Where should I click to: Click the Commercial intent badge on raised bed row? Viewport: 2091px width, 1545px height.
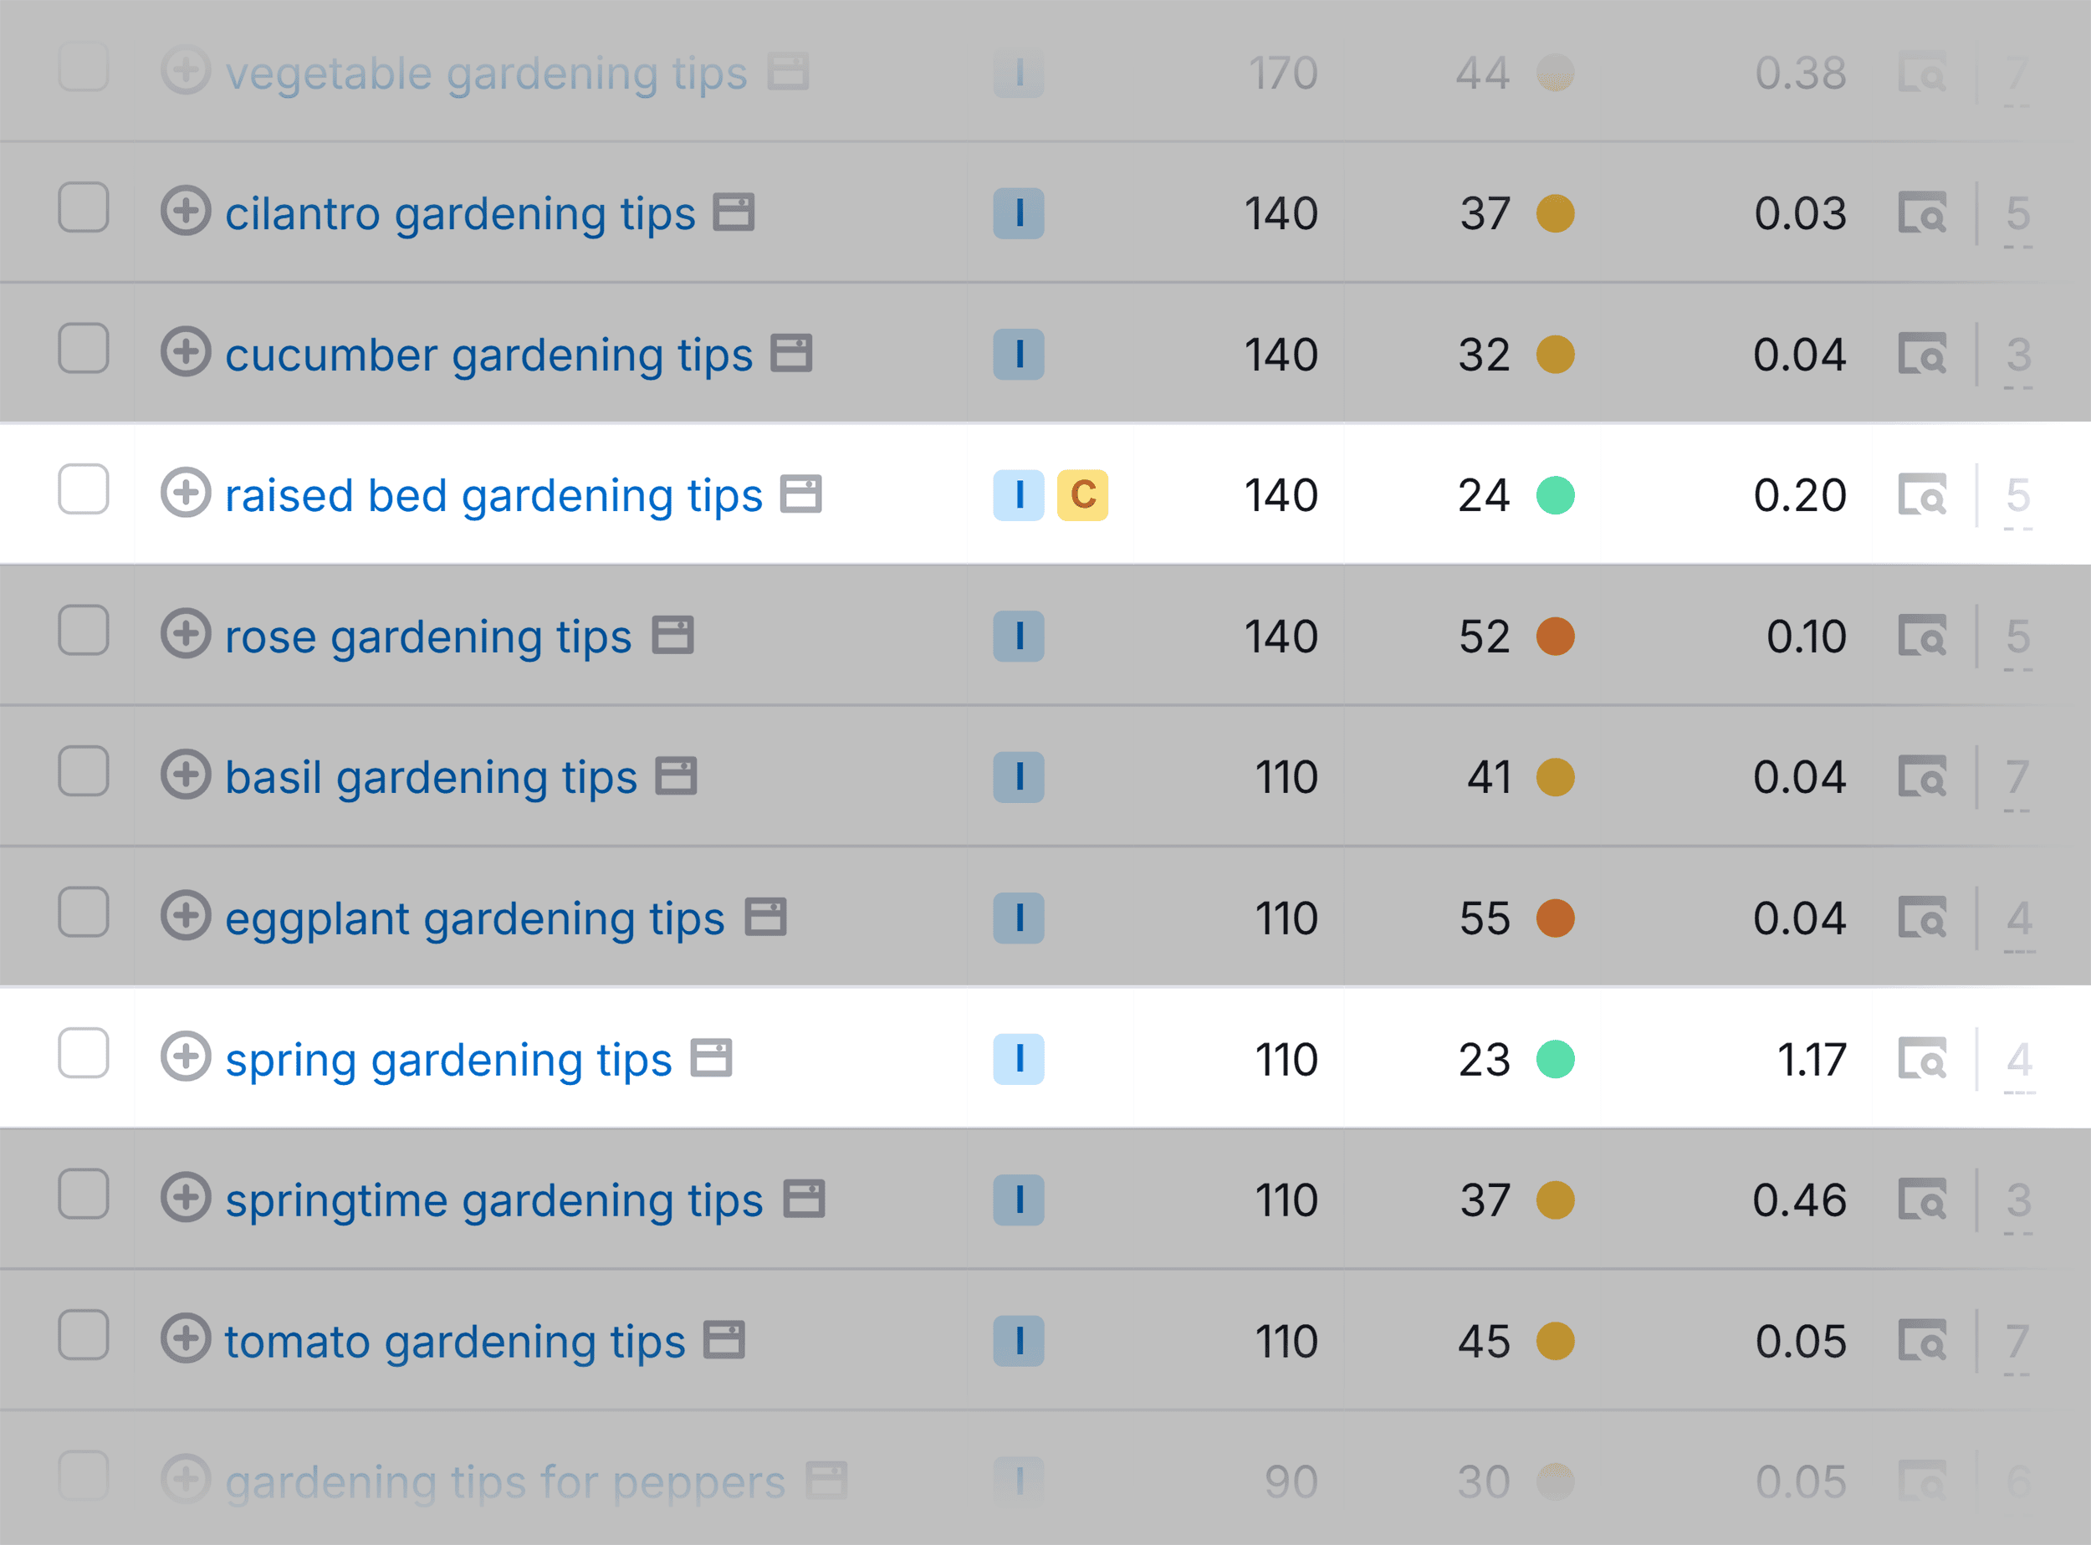pos(1082,496)
